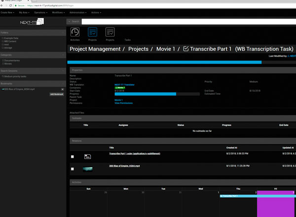
Task: Click the View Permissions link
Action: [123, 103]
